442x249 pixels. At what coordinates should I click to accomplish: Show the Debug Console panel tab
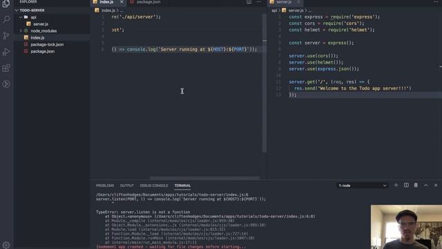[154, 185]
